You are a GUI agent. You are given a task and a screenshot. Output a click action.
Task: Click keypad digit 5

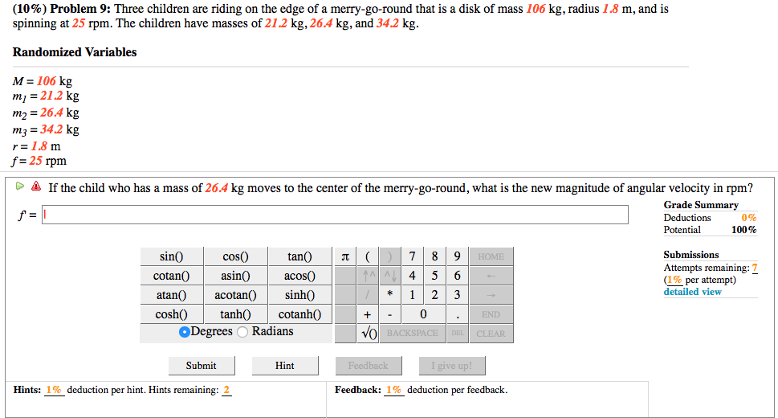tap(434, 276)
